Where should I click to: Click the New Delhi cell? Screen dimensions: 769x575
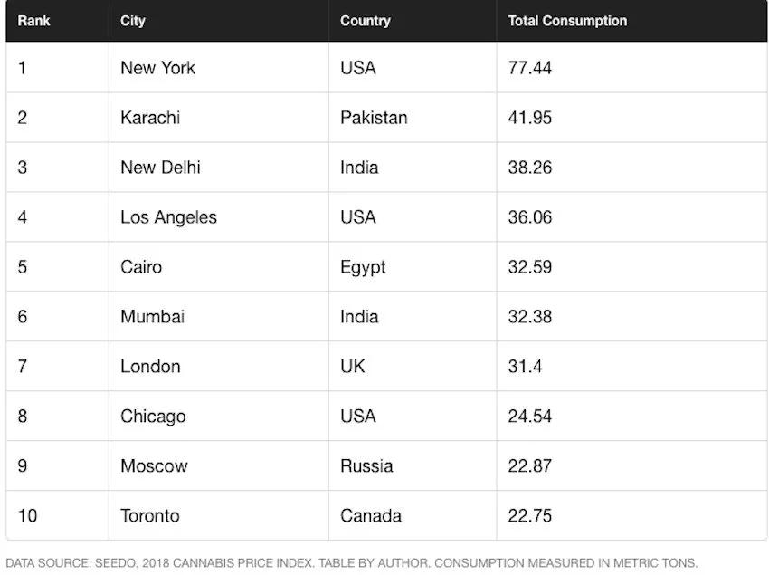click(x=160, y=168)
